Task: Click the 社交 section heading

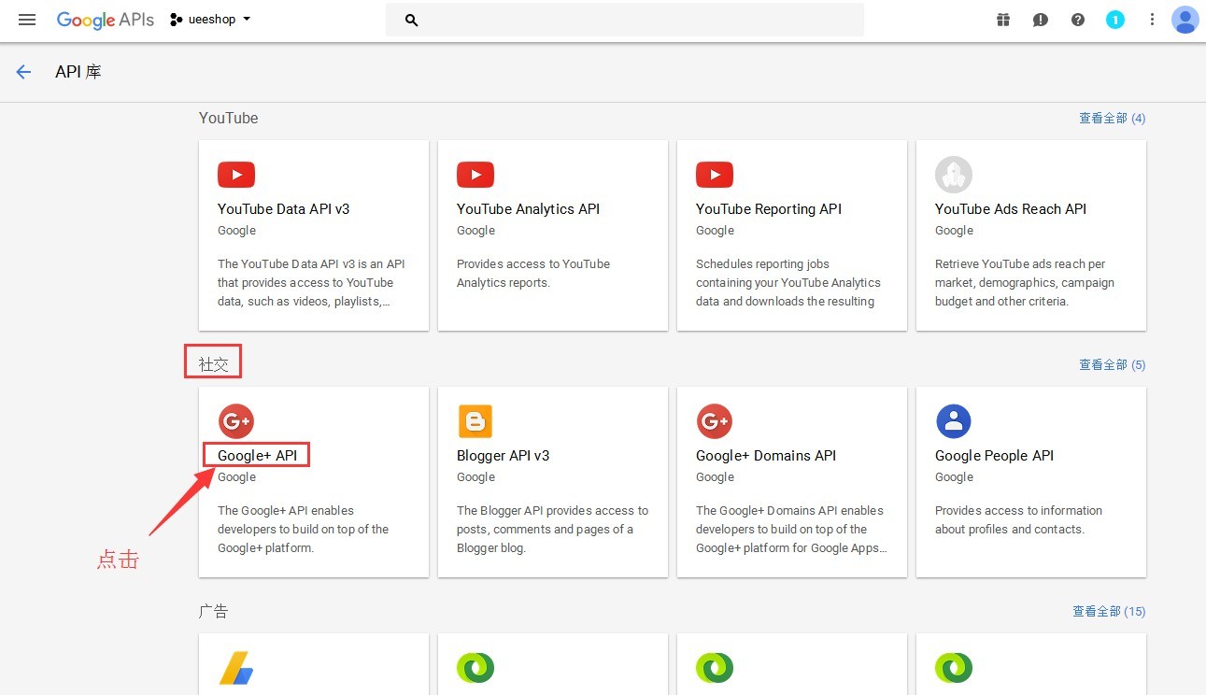Action: [x=214, y=364]
